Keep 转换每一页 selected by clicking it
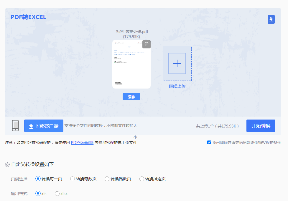The height and width of the screenshot is (201, 288). (38, 179)
